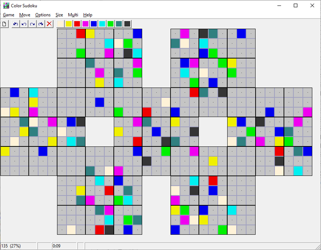Clear a cell using the red X icon
The width and height of the screenshot is (321, 250).
49,24
